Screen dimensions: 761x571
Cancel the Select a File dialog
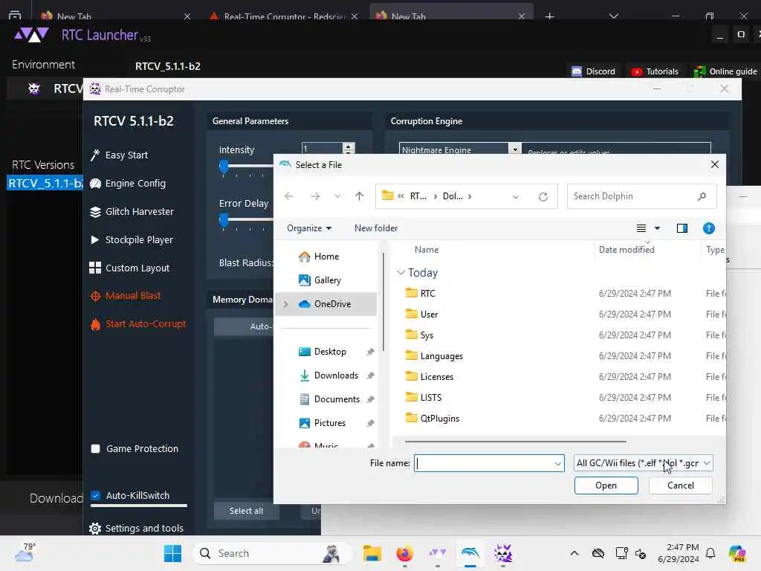(x=681, y=485)
